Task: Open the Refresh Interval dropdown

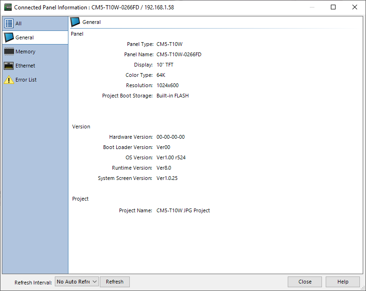Action: click(x=77, y=282)
